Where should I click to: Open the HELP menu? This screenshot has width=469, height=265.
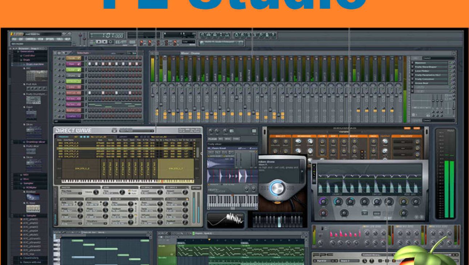click(x=67, y=39)
